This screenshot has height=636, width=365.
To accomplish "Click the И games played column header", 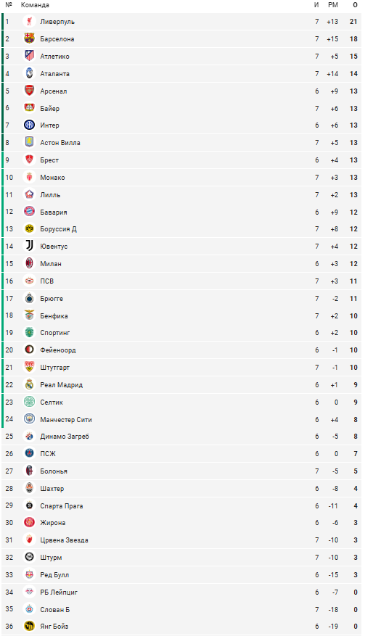I will click(x=316, y=5).
